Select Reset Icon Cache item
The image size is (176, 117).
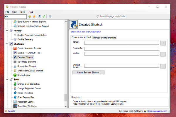click(26, 102)
